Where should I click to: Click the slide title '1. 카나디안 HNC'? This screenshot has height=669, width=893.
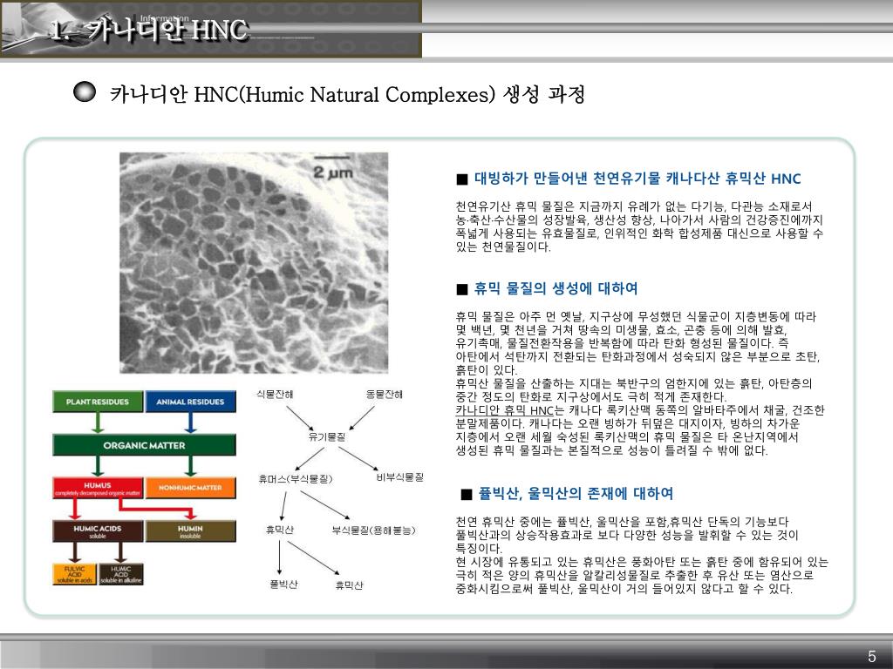tap(149, 30)
